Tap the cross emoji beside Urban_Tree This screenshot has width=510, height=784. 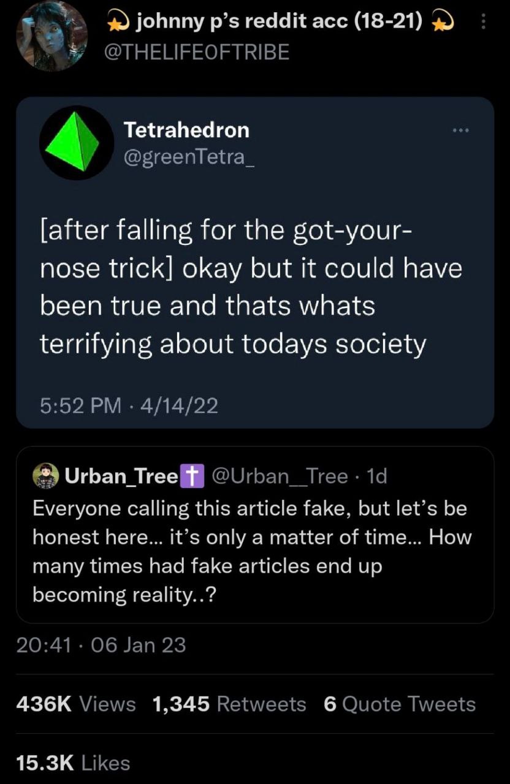(190, 477)
